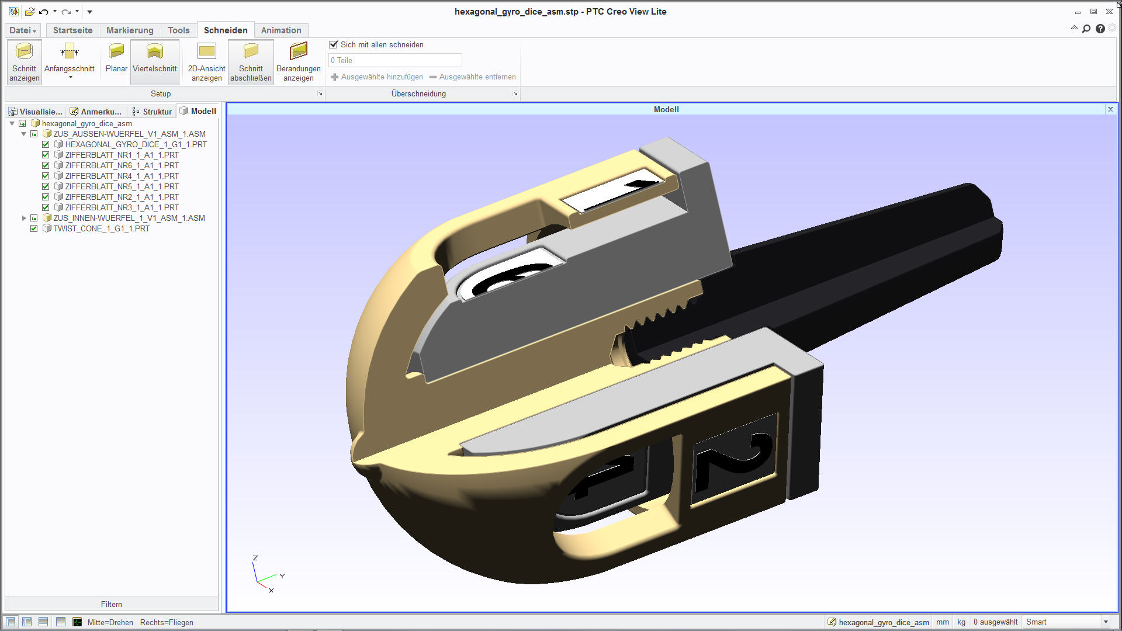Click the Filtern button below the tree
This screenshot has height=631, width=1122.
[111, 604]
